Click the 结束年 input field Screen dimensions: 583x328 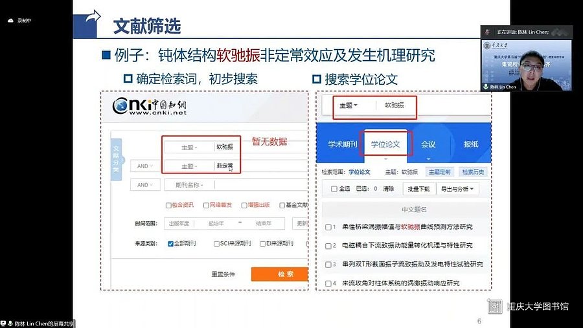click(x=264, y=223)
